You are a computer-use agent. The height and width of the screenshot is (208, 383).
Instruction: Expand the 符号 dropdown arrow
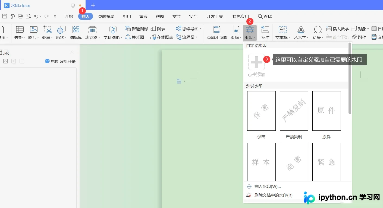323,38
